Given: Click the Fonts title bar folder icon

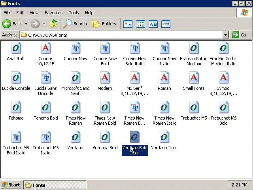Looking at the screenshot, I should 4,4.
